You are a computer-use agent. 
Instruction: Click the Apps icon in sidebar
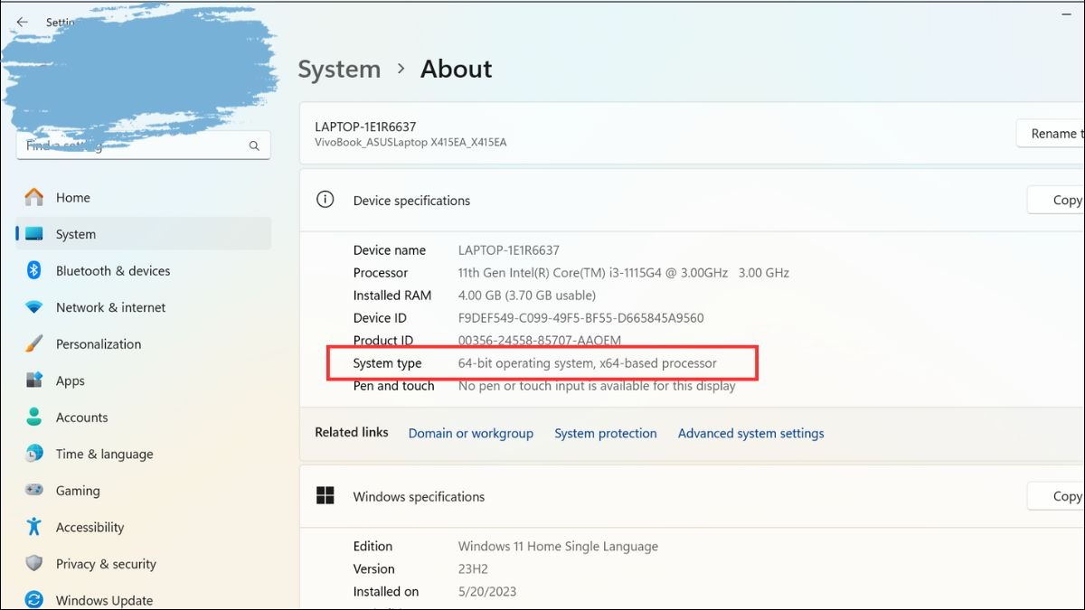pyautogui.click(x=34, y=380)
